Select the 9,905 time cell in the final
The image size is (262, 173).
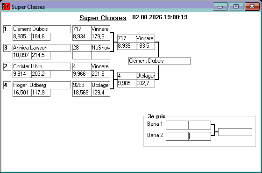coord(127,83)
